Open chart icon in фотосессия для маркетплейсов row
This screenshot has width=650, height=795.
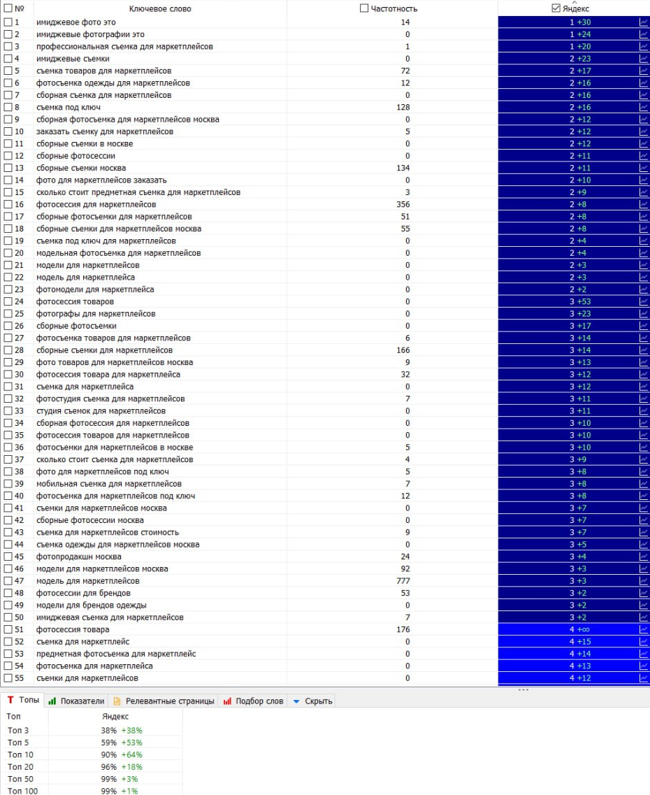(644, 204)
